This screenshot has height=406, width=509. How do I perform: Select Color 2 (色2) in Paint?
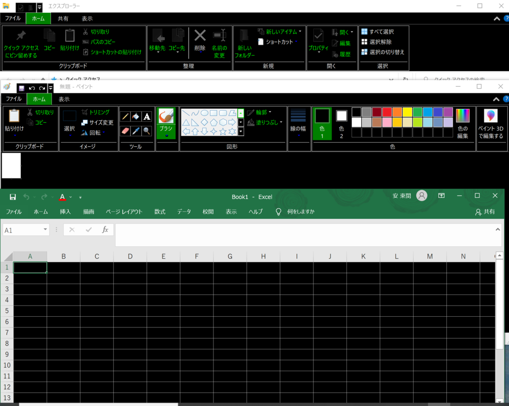tap(341, 123)
